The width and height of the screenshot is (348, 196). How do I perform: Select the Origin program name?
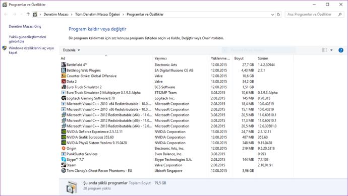[71, 148]
